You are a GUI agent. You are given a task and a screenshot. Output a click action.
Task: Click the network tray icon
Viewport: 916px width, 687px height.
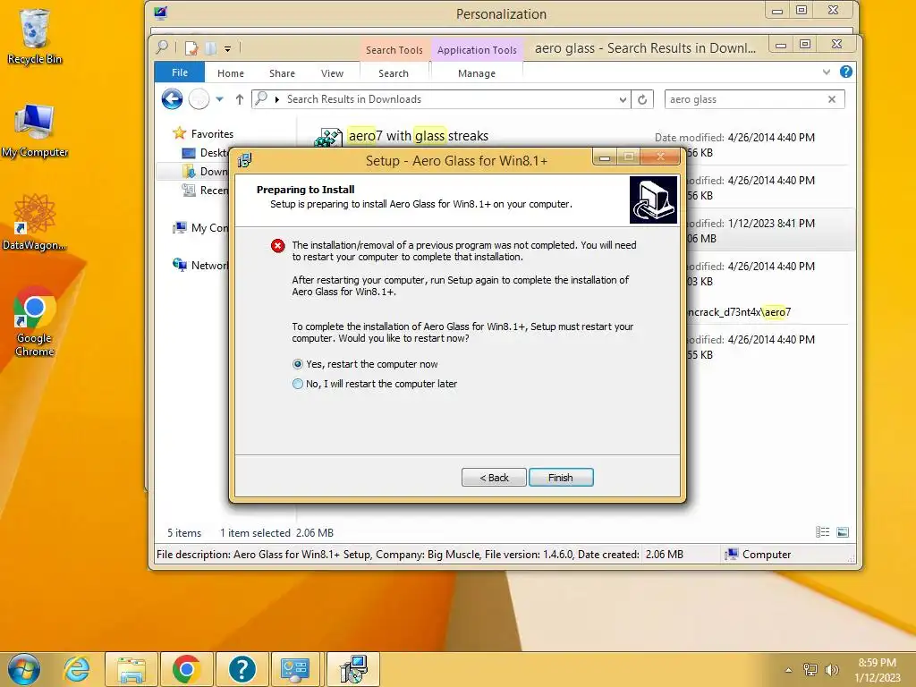click(x=810, y=670)
